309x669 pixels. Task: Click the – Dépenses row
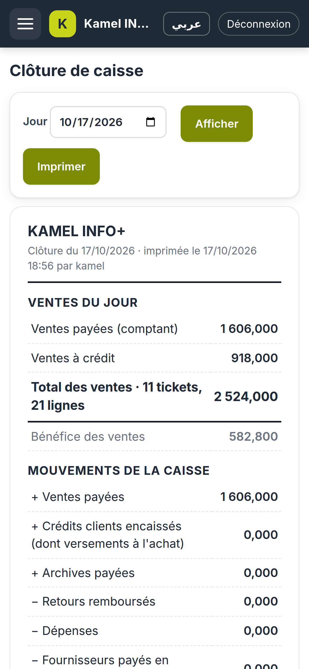154,631
